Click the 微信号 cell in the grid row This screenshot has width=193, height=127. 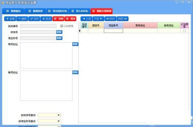pos(96,31)
